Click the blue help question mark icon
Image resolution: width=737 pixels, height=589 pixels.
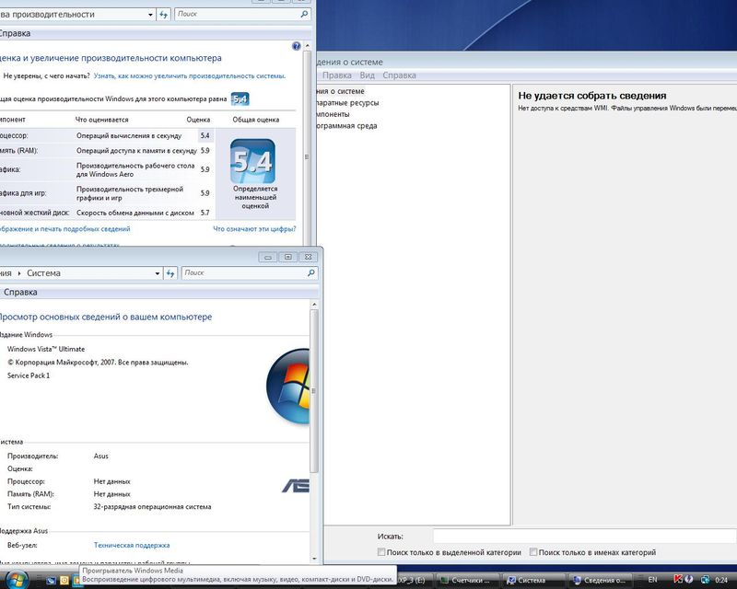[x=297, y=45]
